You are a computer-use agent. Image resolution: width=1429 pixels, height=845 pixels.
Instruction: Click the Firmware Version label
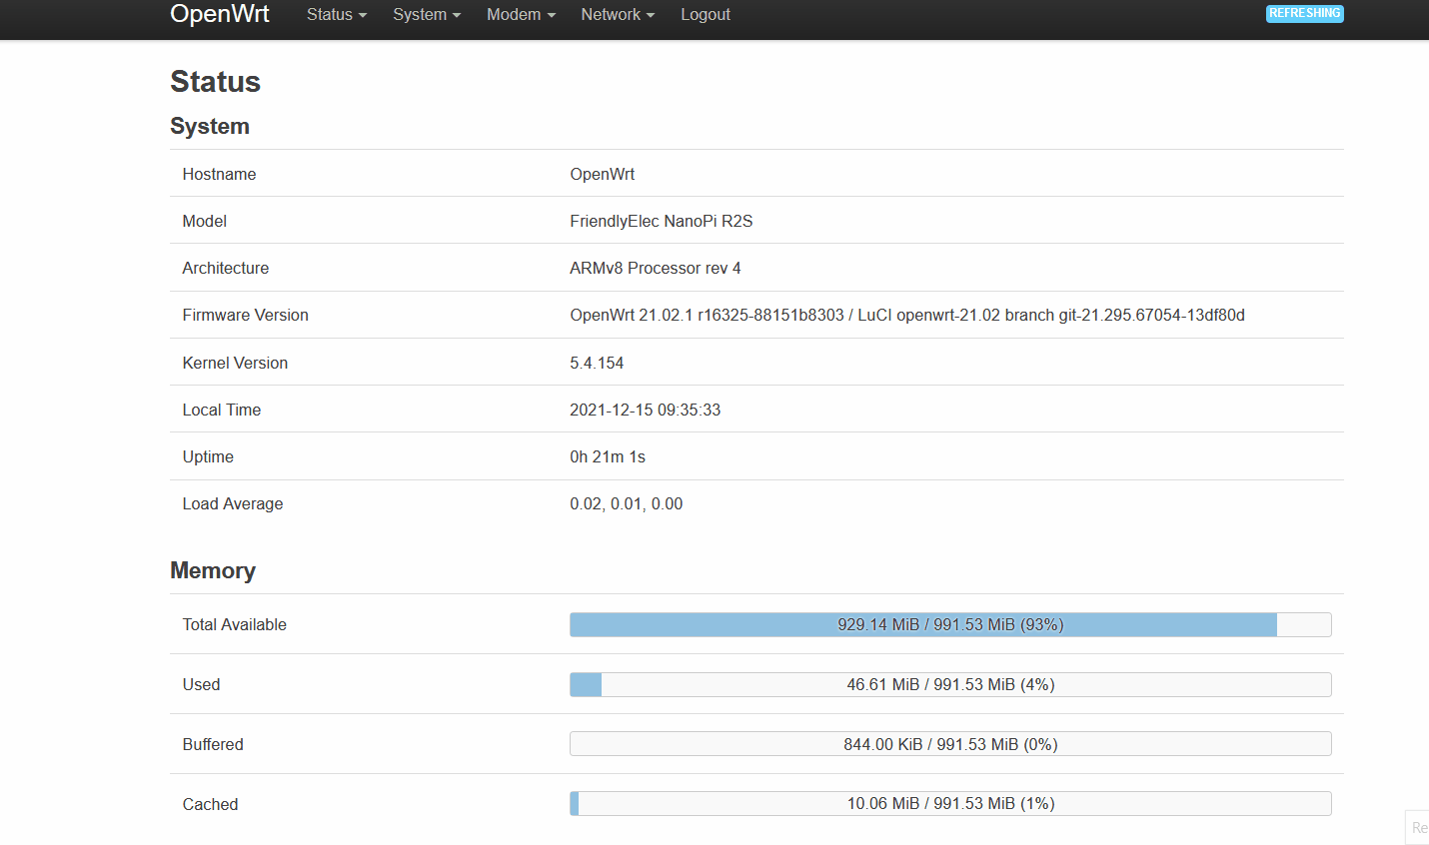246,315
